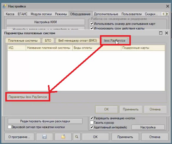This screenshot has width=172, height=144.
Task: Click Параметры ilexx.PayService button
Action: coord(28,97)
